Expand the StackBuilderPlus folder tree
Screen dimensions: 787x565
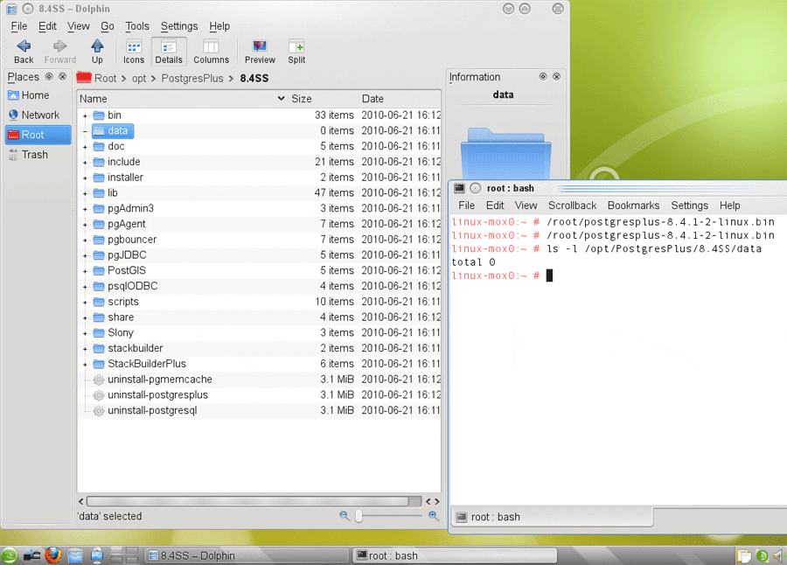pos(85,365)
